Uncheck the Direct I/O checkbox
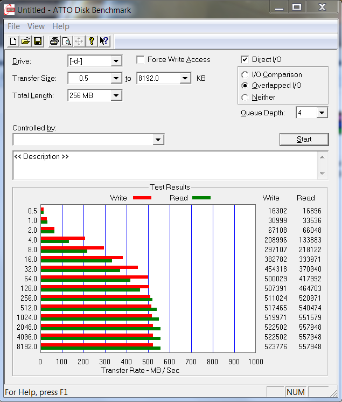Screen dimensions: 342x402 (x=245, y=60)
